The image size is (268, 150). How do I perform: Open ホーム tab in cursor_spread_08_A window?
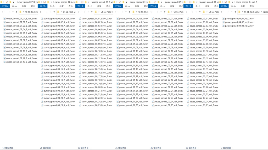point(52,6)
